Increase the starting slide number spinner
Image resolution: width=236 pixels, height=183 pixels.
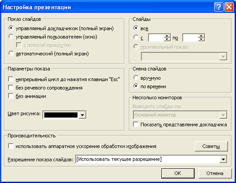(167, 36)
